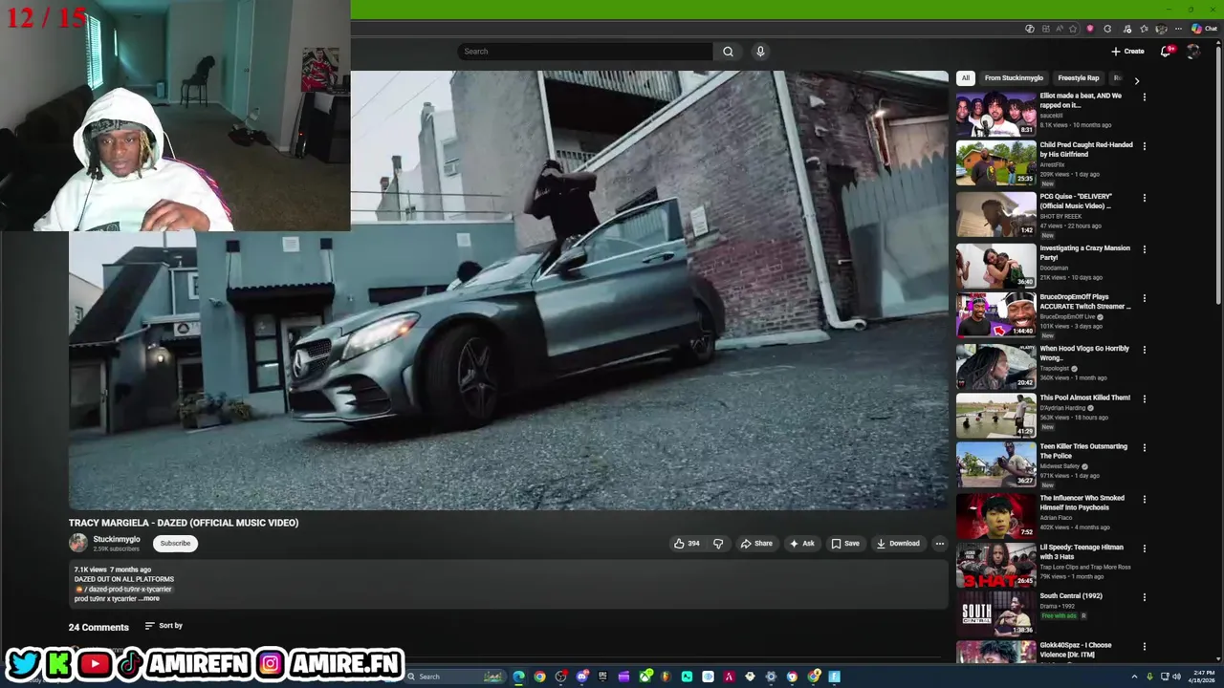Dislike the video with thumbs down

tap(718, 544)
